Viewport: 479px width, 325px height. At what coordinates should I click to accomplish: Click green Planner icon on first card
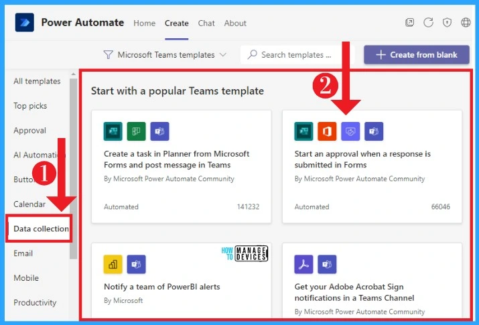click(136, 131)
